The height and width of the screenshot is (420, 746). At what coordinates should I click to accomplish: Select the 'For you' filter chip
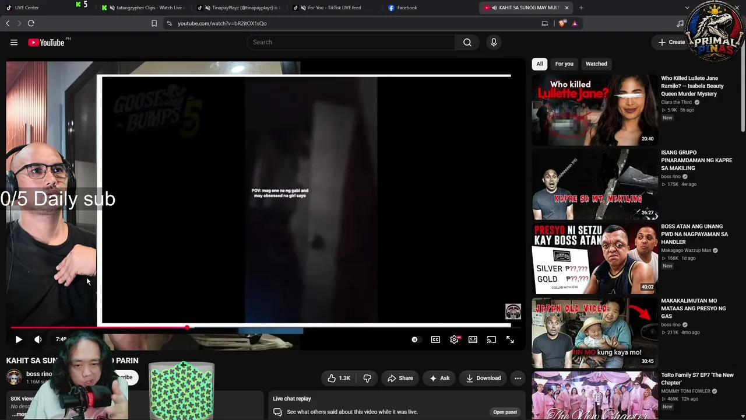(x=564, y=64)
